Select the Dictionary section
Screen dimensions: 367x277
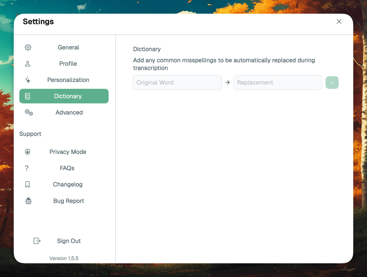pos(64,96)
